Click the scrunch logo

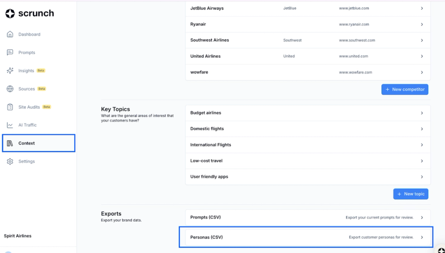click(30, 13)
